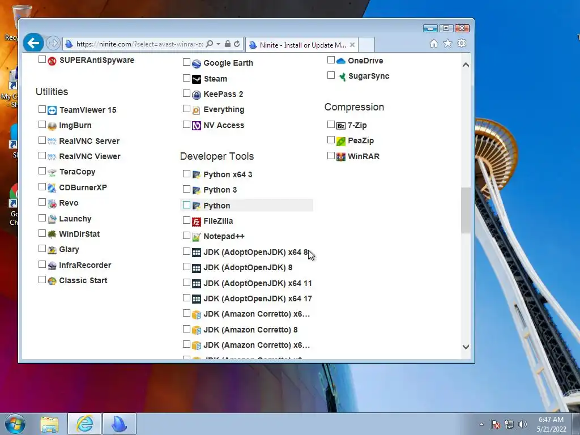
Task: Open Favorites star icon
Action: click(x=447, y=43)
